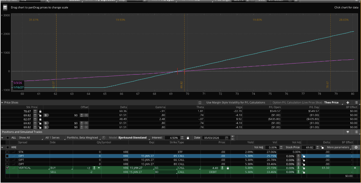
Task: Check the KRE group checkbox
Action: 8,147
